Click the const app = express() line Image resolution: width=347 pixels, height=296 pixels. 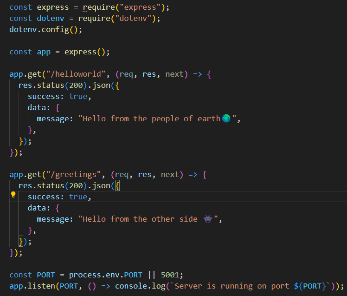59,52
